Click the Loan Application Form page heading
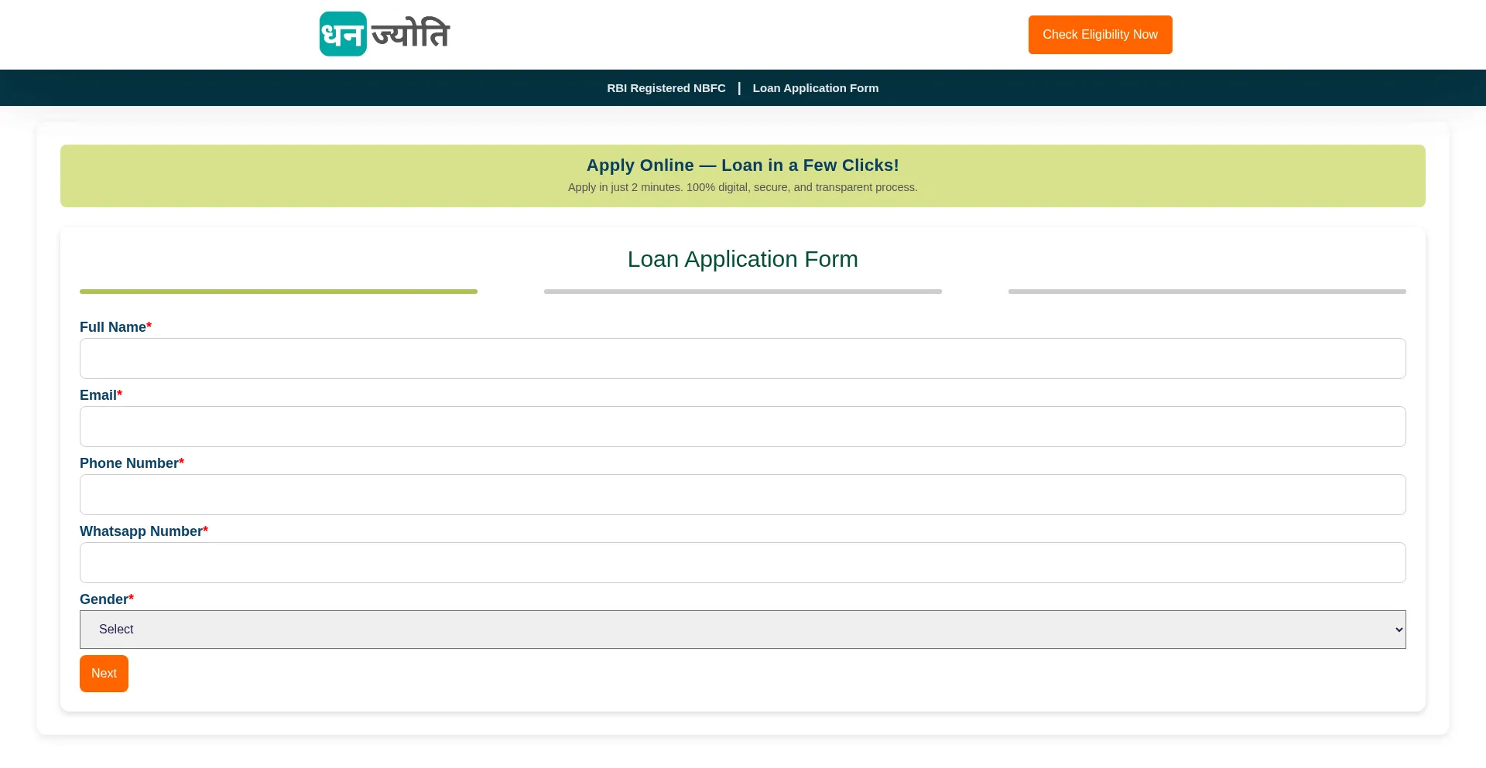1486x768 pixels. pyautogui.click(x=742, y=259)
